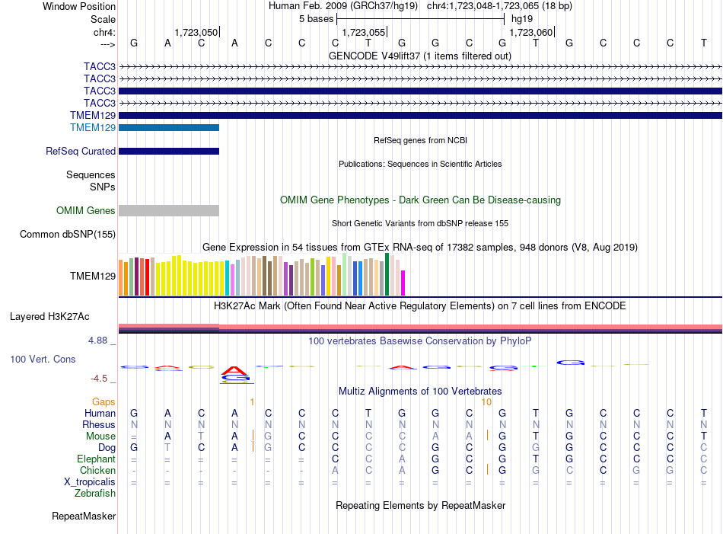Open the Common dbSNP(155) track label
723x534 pixels.
click(x=68, y=235)
